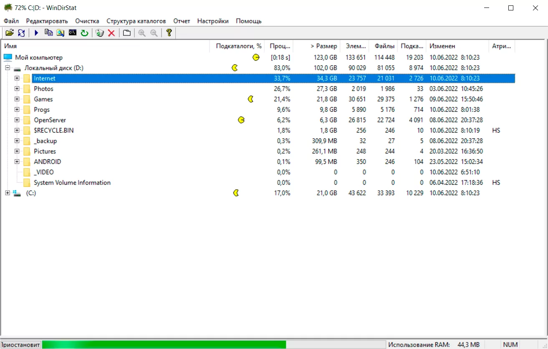Select the Games folder row

(x=258, y=99)
